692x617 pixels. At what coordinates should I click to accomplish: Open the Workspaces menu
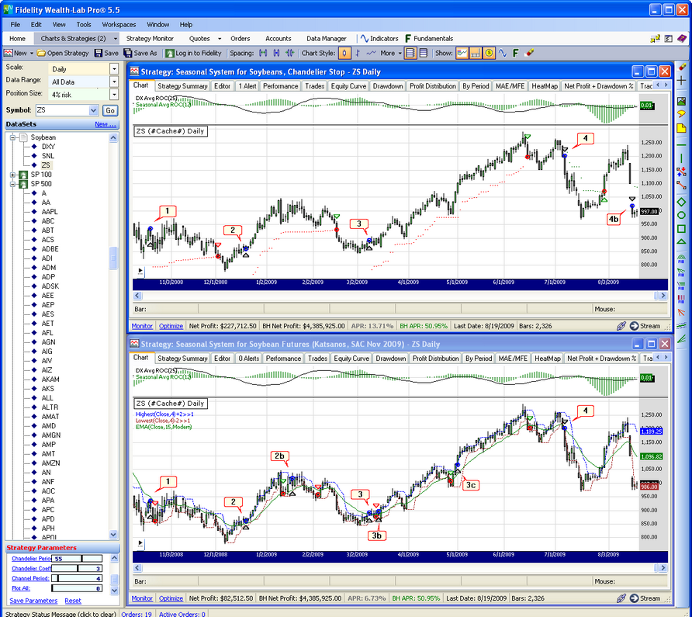pos(118,24)
